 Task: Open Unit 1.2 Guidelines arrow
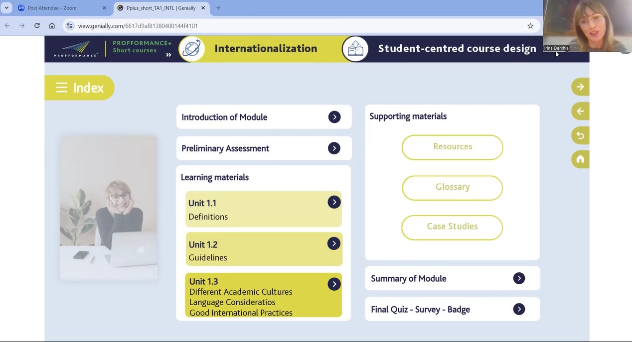pos(334,243)
